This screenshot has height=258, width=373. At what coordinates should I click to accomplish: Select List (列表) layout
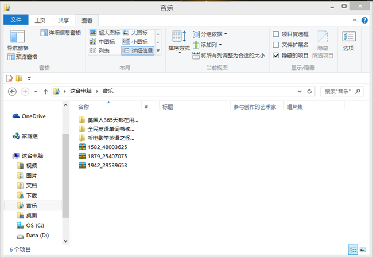coord(99,50)
